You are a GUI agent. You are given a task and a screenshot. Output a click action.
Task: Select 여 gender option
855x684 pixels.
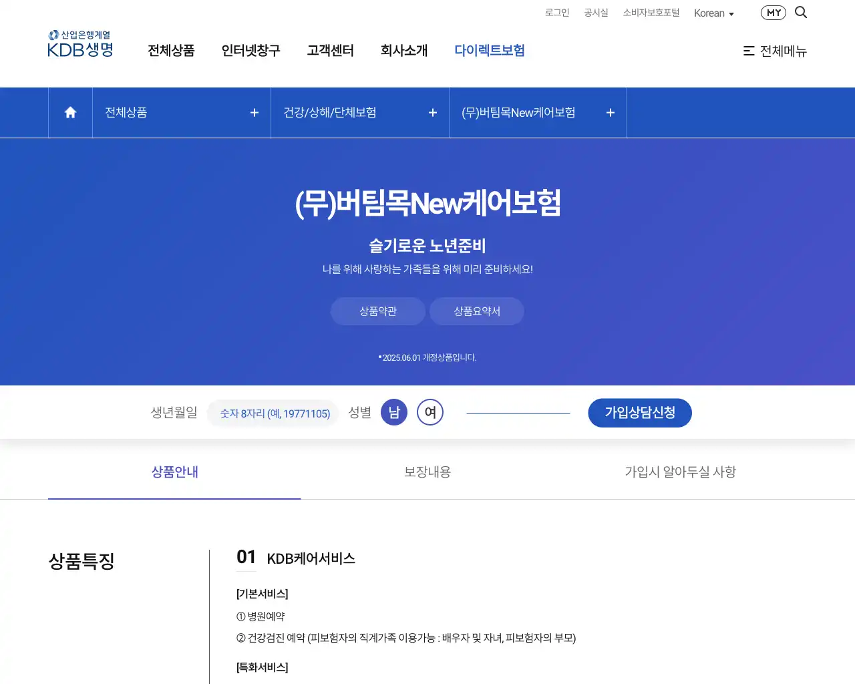pos(430,412)
